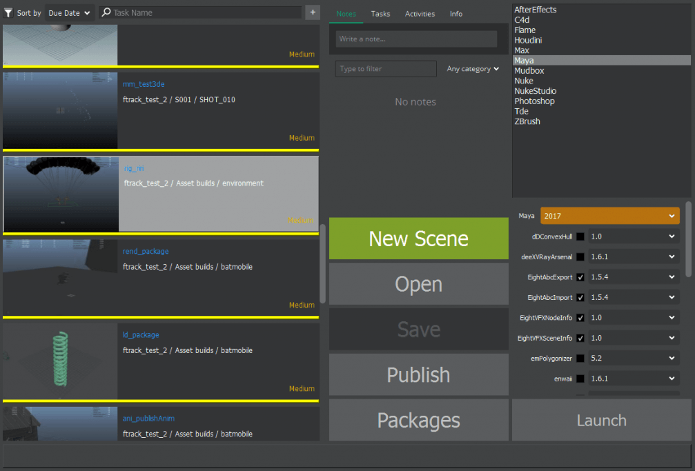The image size is (695, 471).
Task: Click the Packages button
Action: (x=419, y=420)
